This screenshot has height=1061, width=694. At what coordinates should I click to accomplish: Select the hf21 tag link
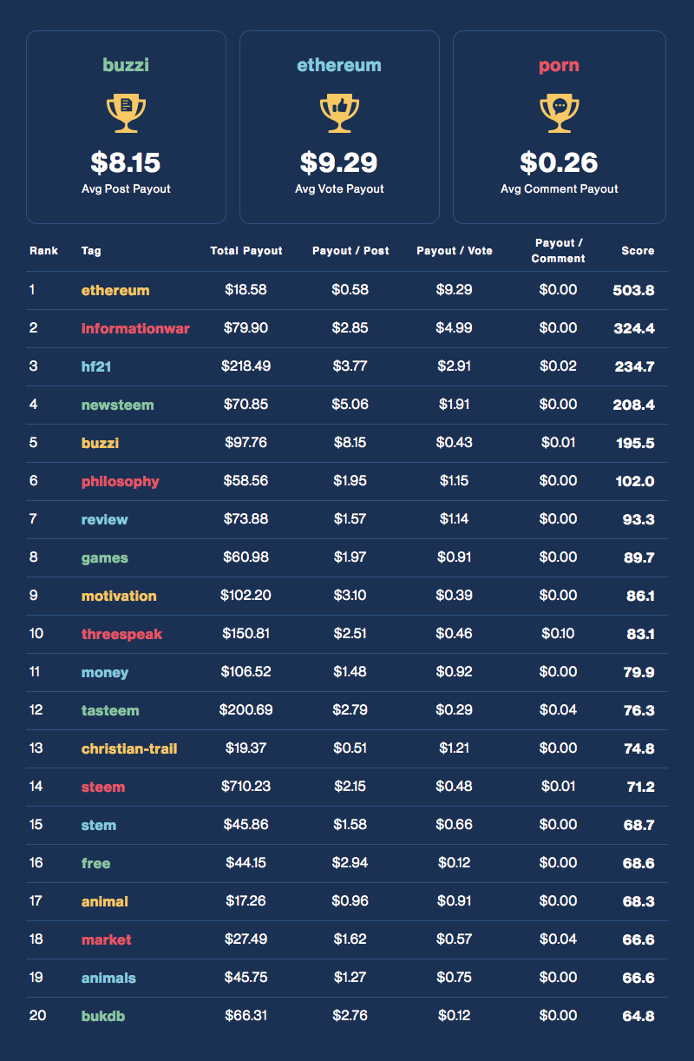click(96, 366)
